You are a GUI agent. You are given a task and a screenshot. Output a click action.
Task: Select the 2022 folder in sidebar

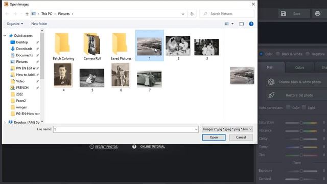pyautogui.click(x=19, y=94)
